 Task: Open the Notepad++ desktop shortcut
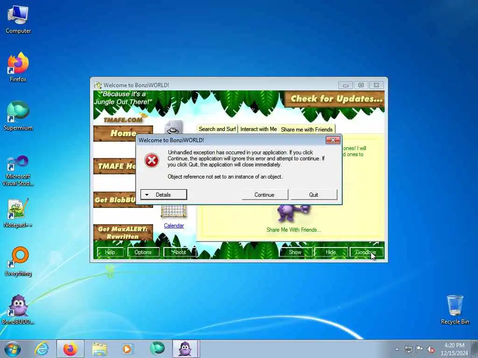pyautogui.click(x=18, y=213)
